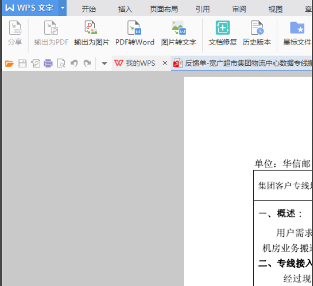Expand the quick access toolbar dropdown arrow
Screen dimensions: 313x286
point(105,64)
